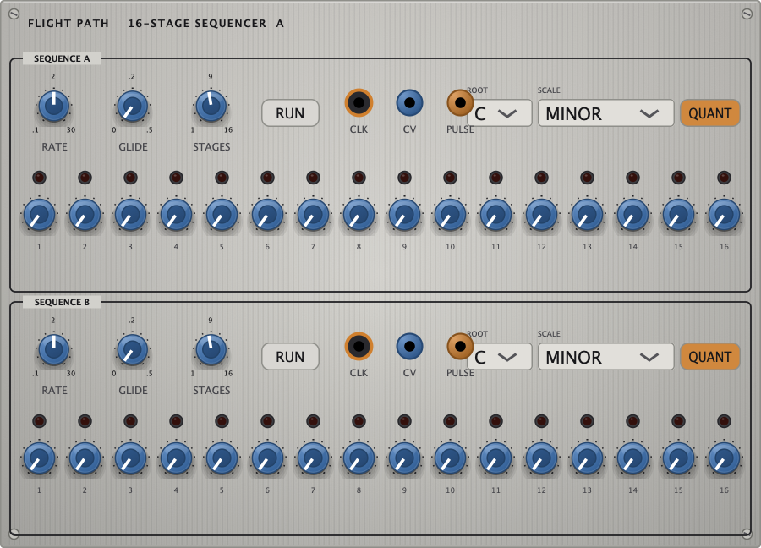Click the Sequence A STAGES knob
The image size is (761, 548).
(x=211, y=106)
